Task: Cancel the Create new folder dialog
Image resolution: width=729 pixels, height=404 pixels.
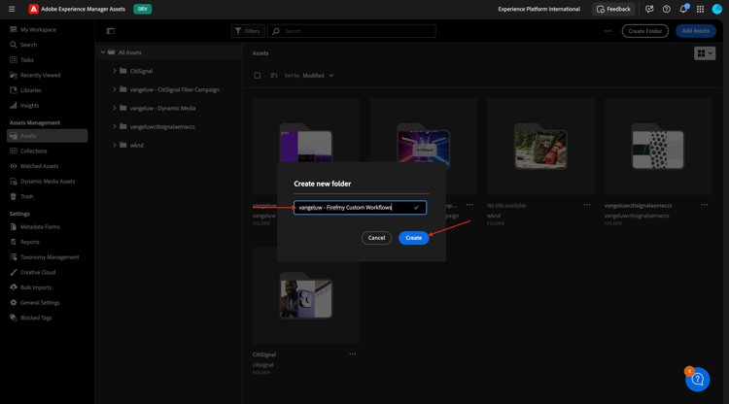Action: [376, 238]
